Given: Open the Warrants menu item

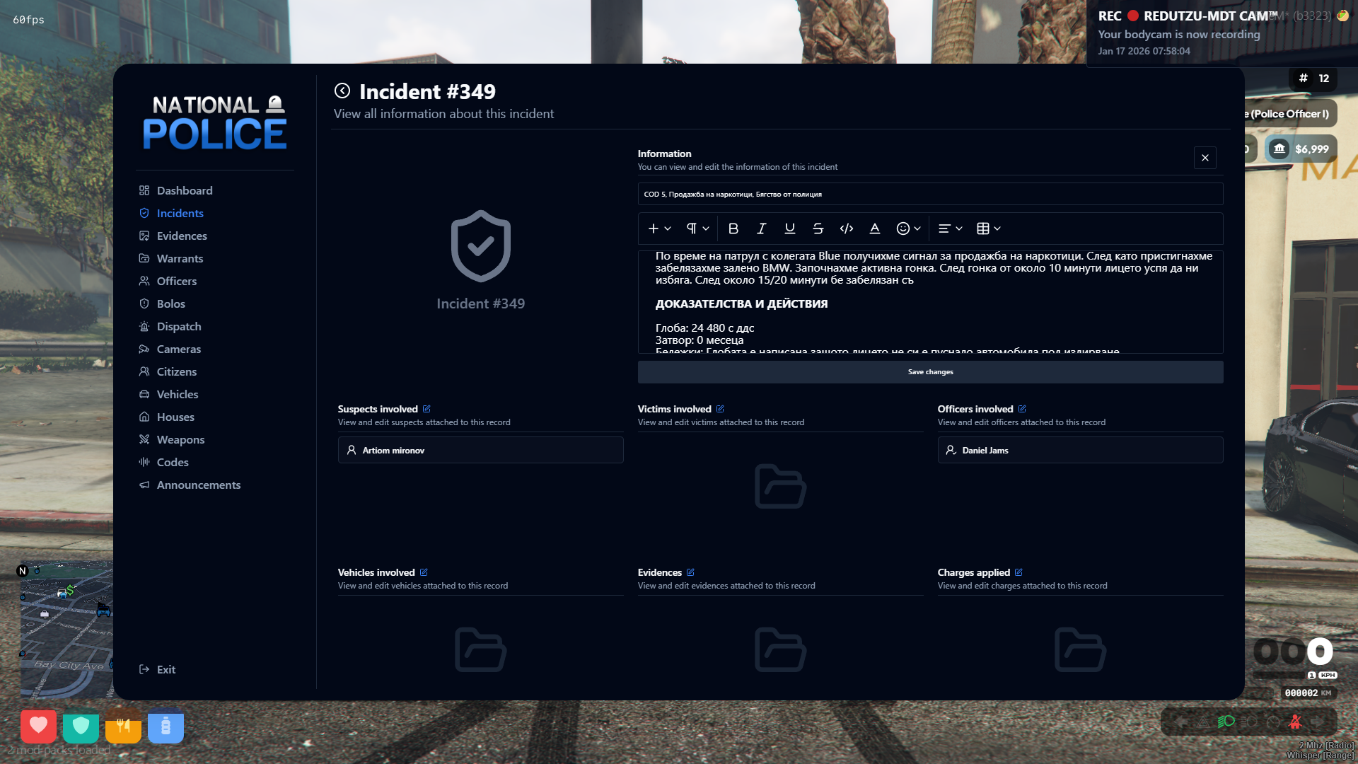Looking at the screenshot, I should (180, 258).
